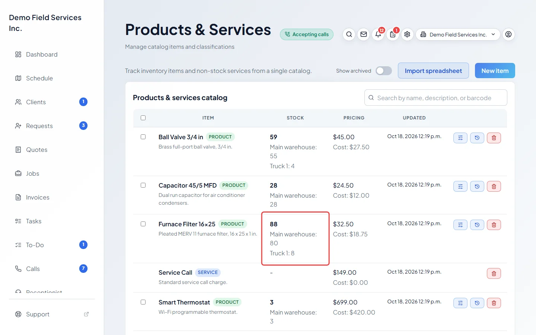Select the Smart Thermostat checkbox
Image resolution: width=536 pixels, height=335 pixels.
click(143, 302)
